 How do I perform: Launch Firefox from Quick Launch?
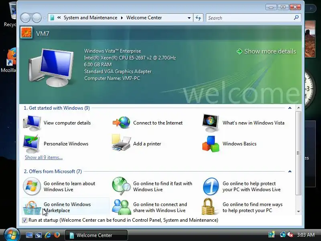57,235
